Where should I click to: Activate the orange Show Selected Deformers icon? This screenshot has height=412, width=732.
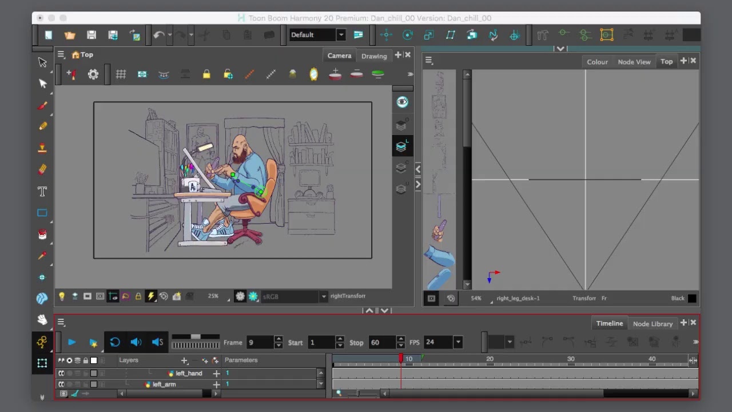pyautogui.click(x=607, y=35)
